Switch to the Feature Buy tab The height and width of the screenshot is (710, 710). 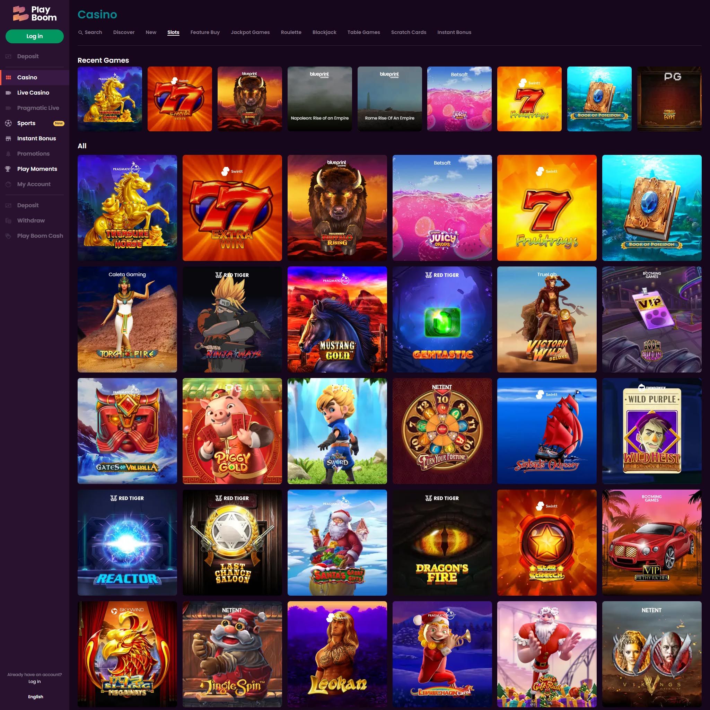[205, 32]
